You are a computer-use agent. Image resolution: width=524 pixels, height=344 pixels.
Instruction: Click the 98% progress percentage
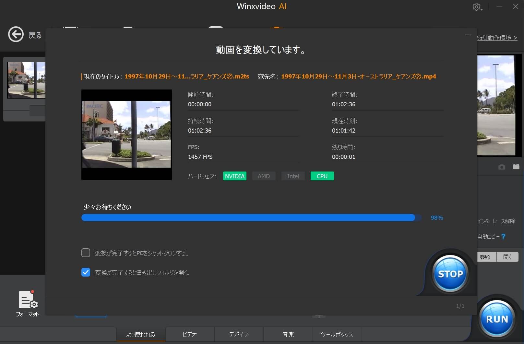click(437, 218)
